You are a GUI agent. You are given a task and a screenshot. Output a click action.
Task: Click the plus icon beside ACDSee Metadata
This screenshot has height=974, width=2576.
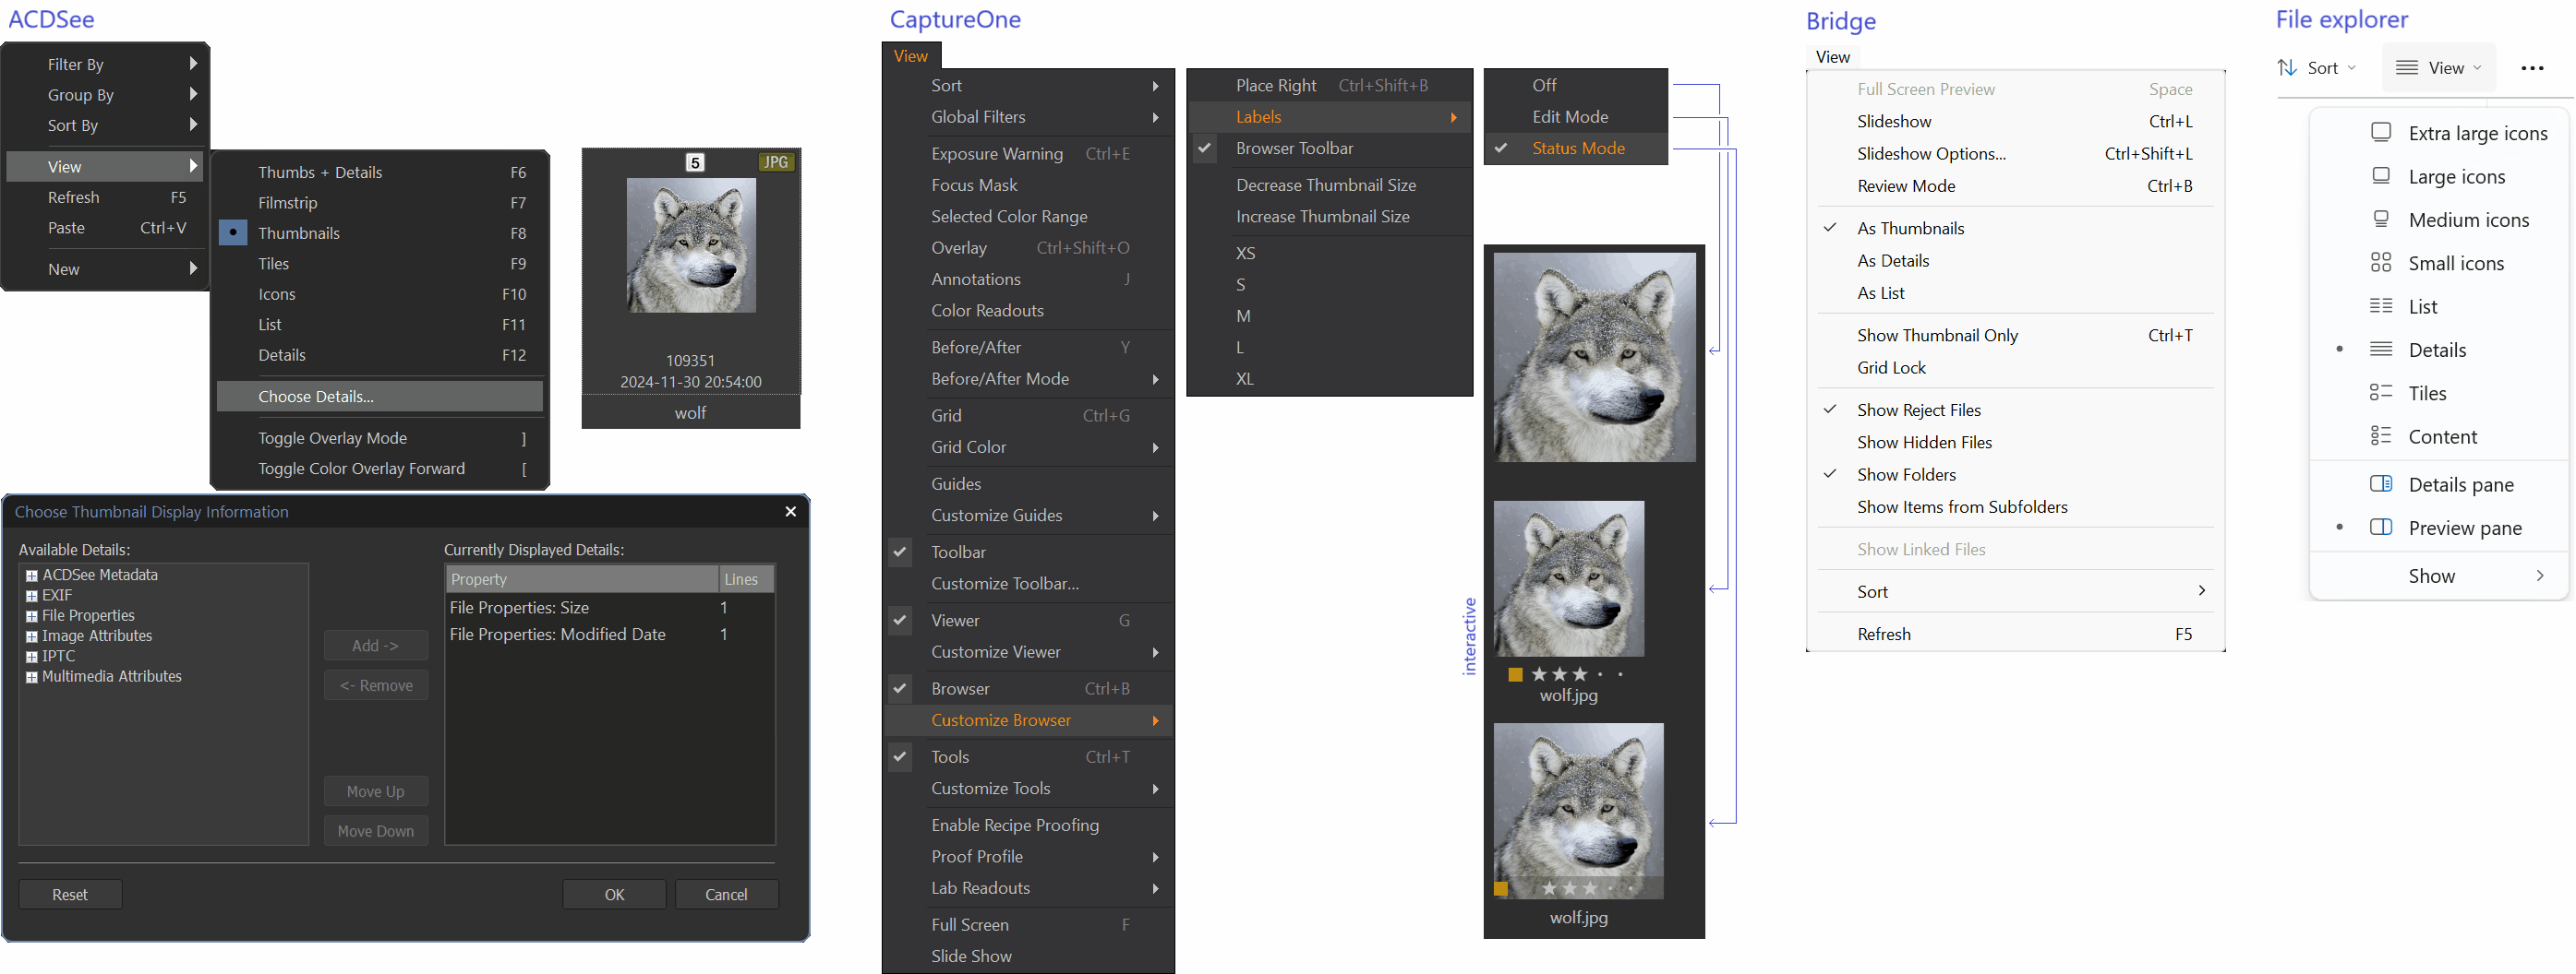(32, 576)
